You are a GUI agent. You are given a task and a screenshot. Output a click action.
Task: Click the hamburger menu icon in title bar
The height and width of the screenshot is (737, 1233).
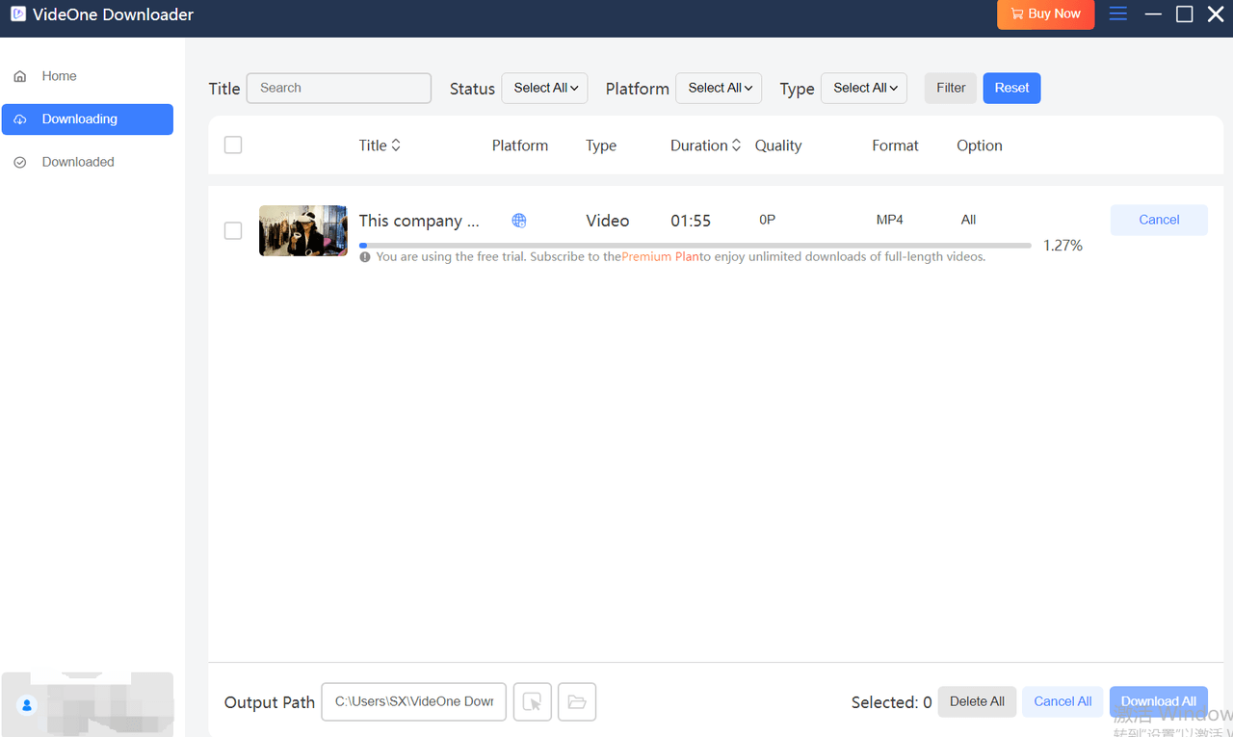click(1117, 13)
